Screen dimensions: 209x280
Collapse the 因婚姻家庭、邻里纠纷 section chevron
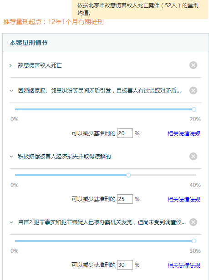pyautogui.click(x=11, y=91)
